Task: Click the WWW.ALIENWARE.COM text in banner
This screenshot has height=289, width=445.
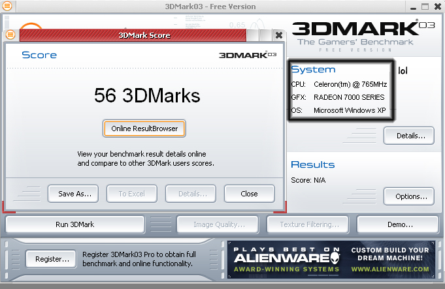Action: 390,269
